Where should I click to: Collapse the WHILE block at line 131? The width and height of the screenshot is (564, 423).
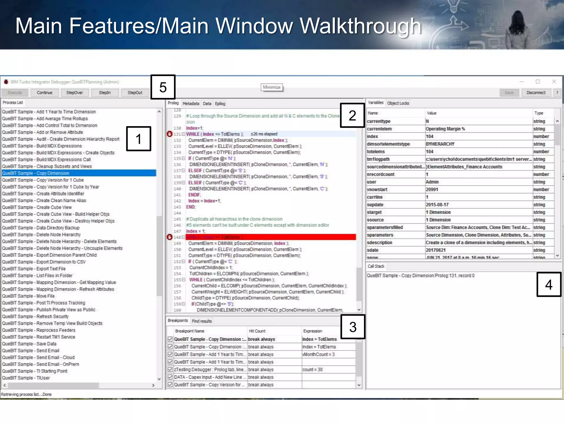[x=183, y=134]
